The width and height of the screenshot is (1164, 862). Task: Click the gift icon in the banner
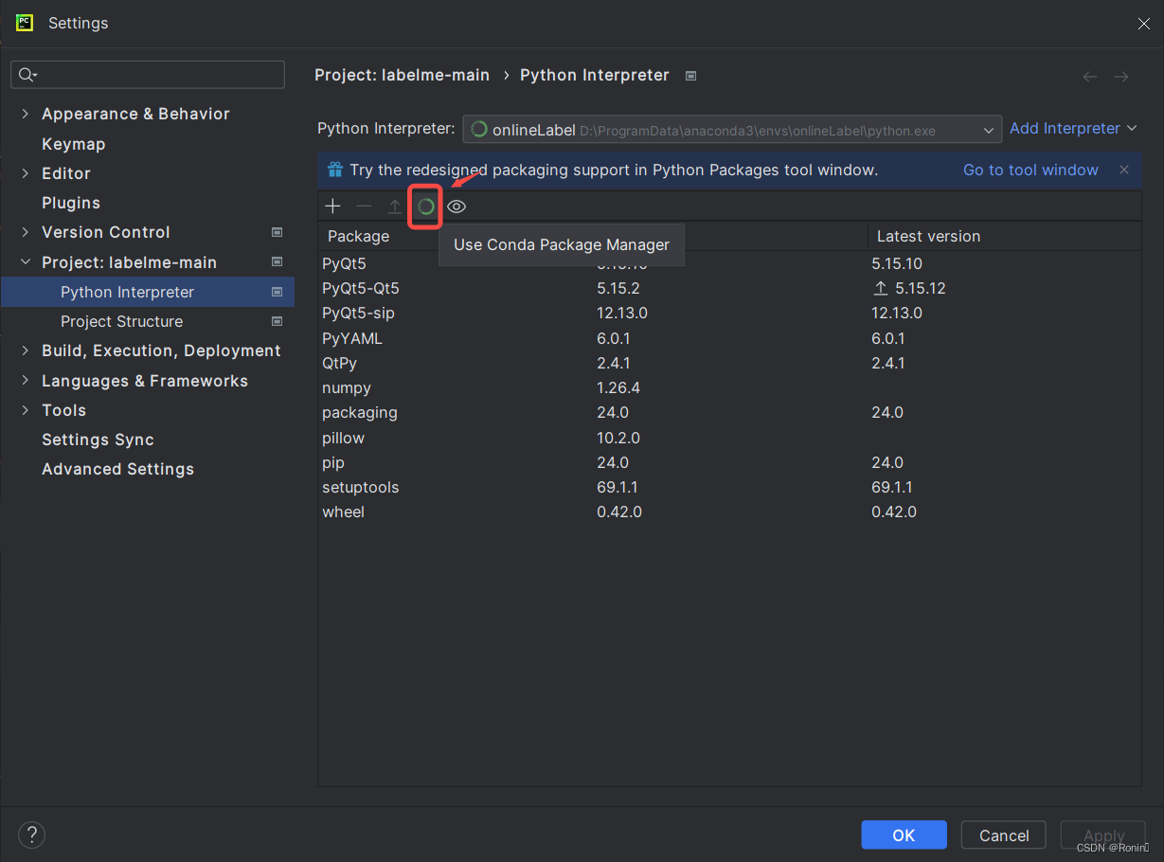tap(335, 171)
